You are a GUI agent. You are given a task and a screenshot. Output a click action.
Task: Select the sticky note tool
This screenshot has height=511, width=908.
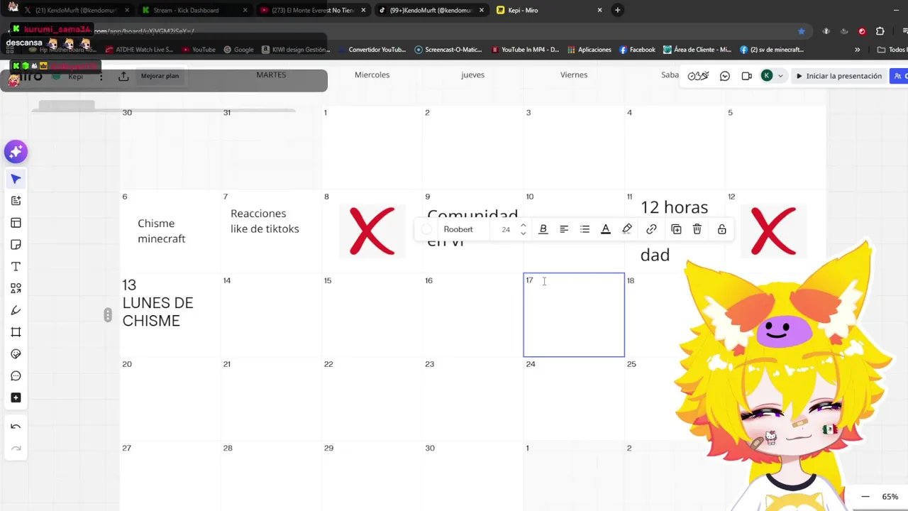[16, 245]
